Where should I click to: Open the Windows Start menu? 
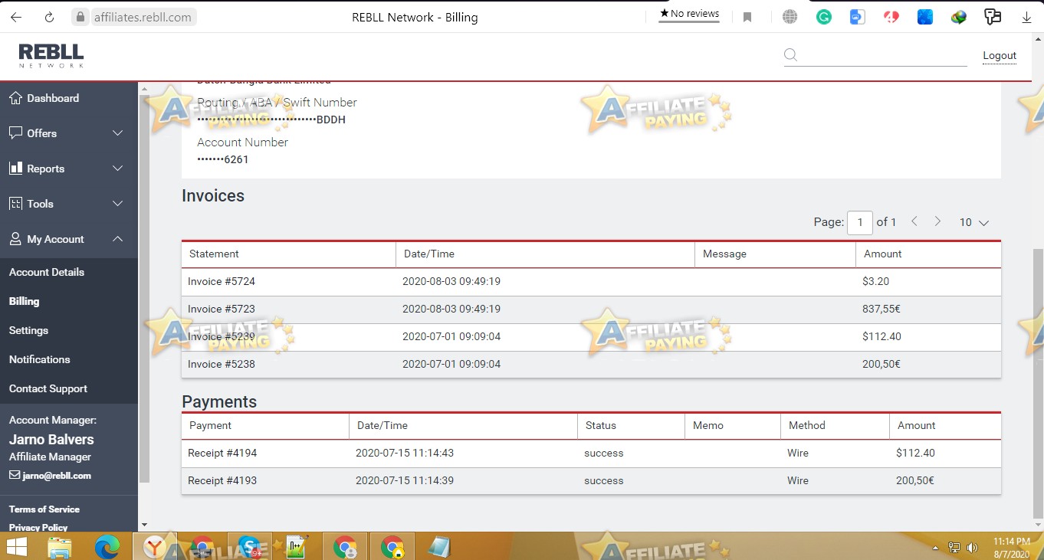[x=16, y=547]
